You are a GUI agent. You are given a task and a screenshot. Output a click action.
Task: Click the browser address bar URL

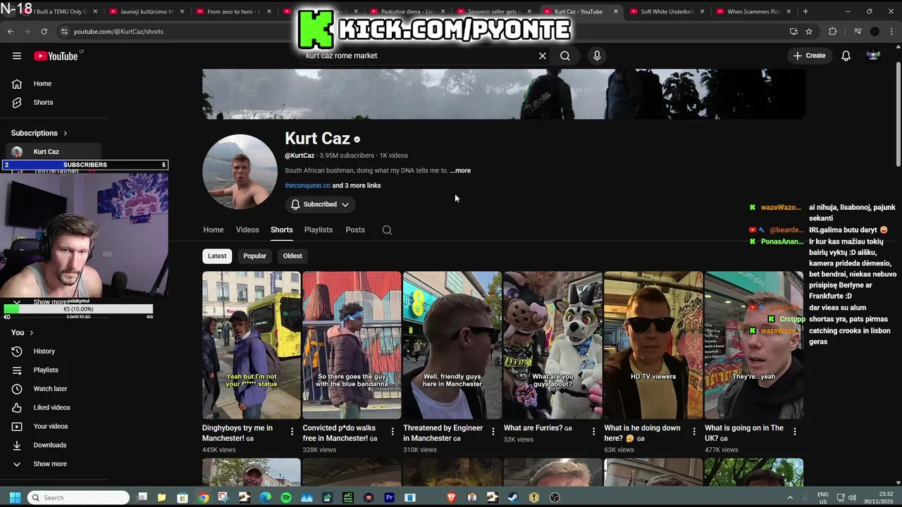(118, 32)
